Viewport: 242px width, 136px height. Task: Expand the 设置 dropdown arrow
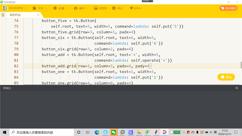(67, 8)
